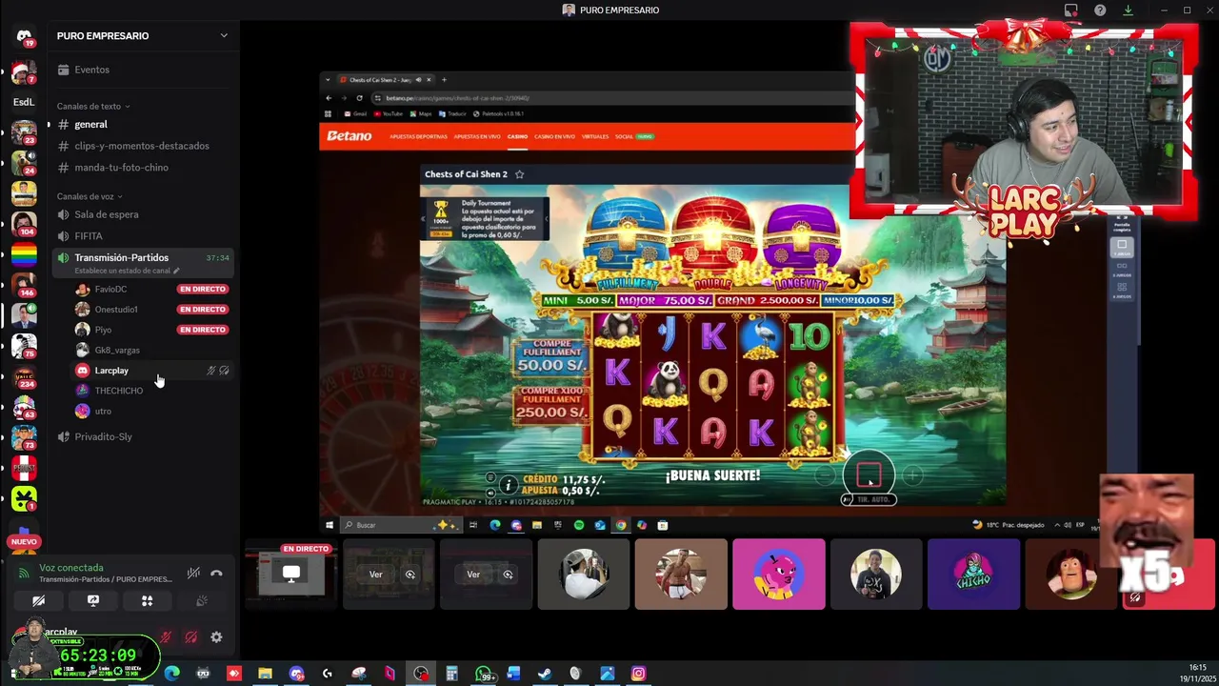Open Instagram on taskbar
The height and width of the screenshot is (686, 1219).
(638, 674)
